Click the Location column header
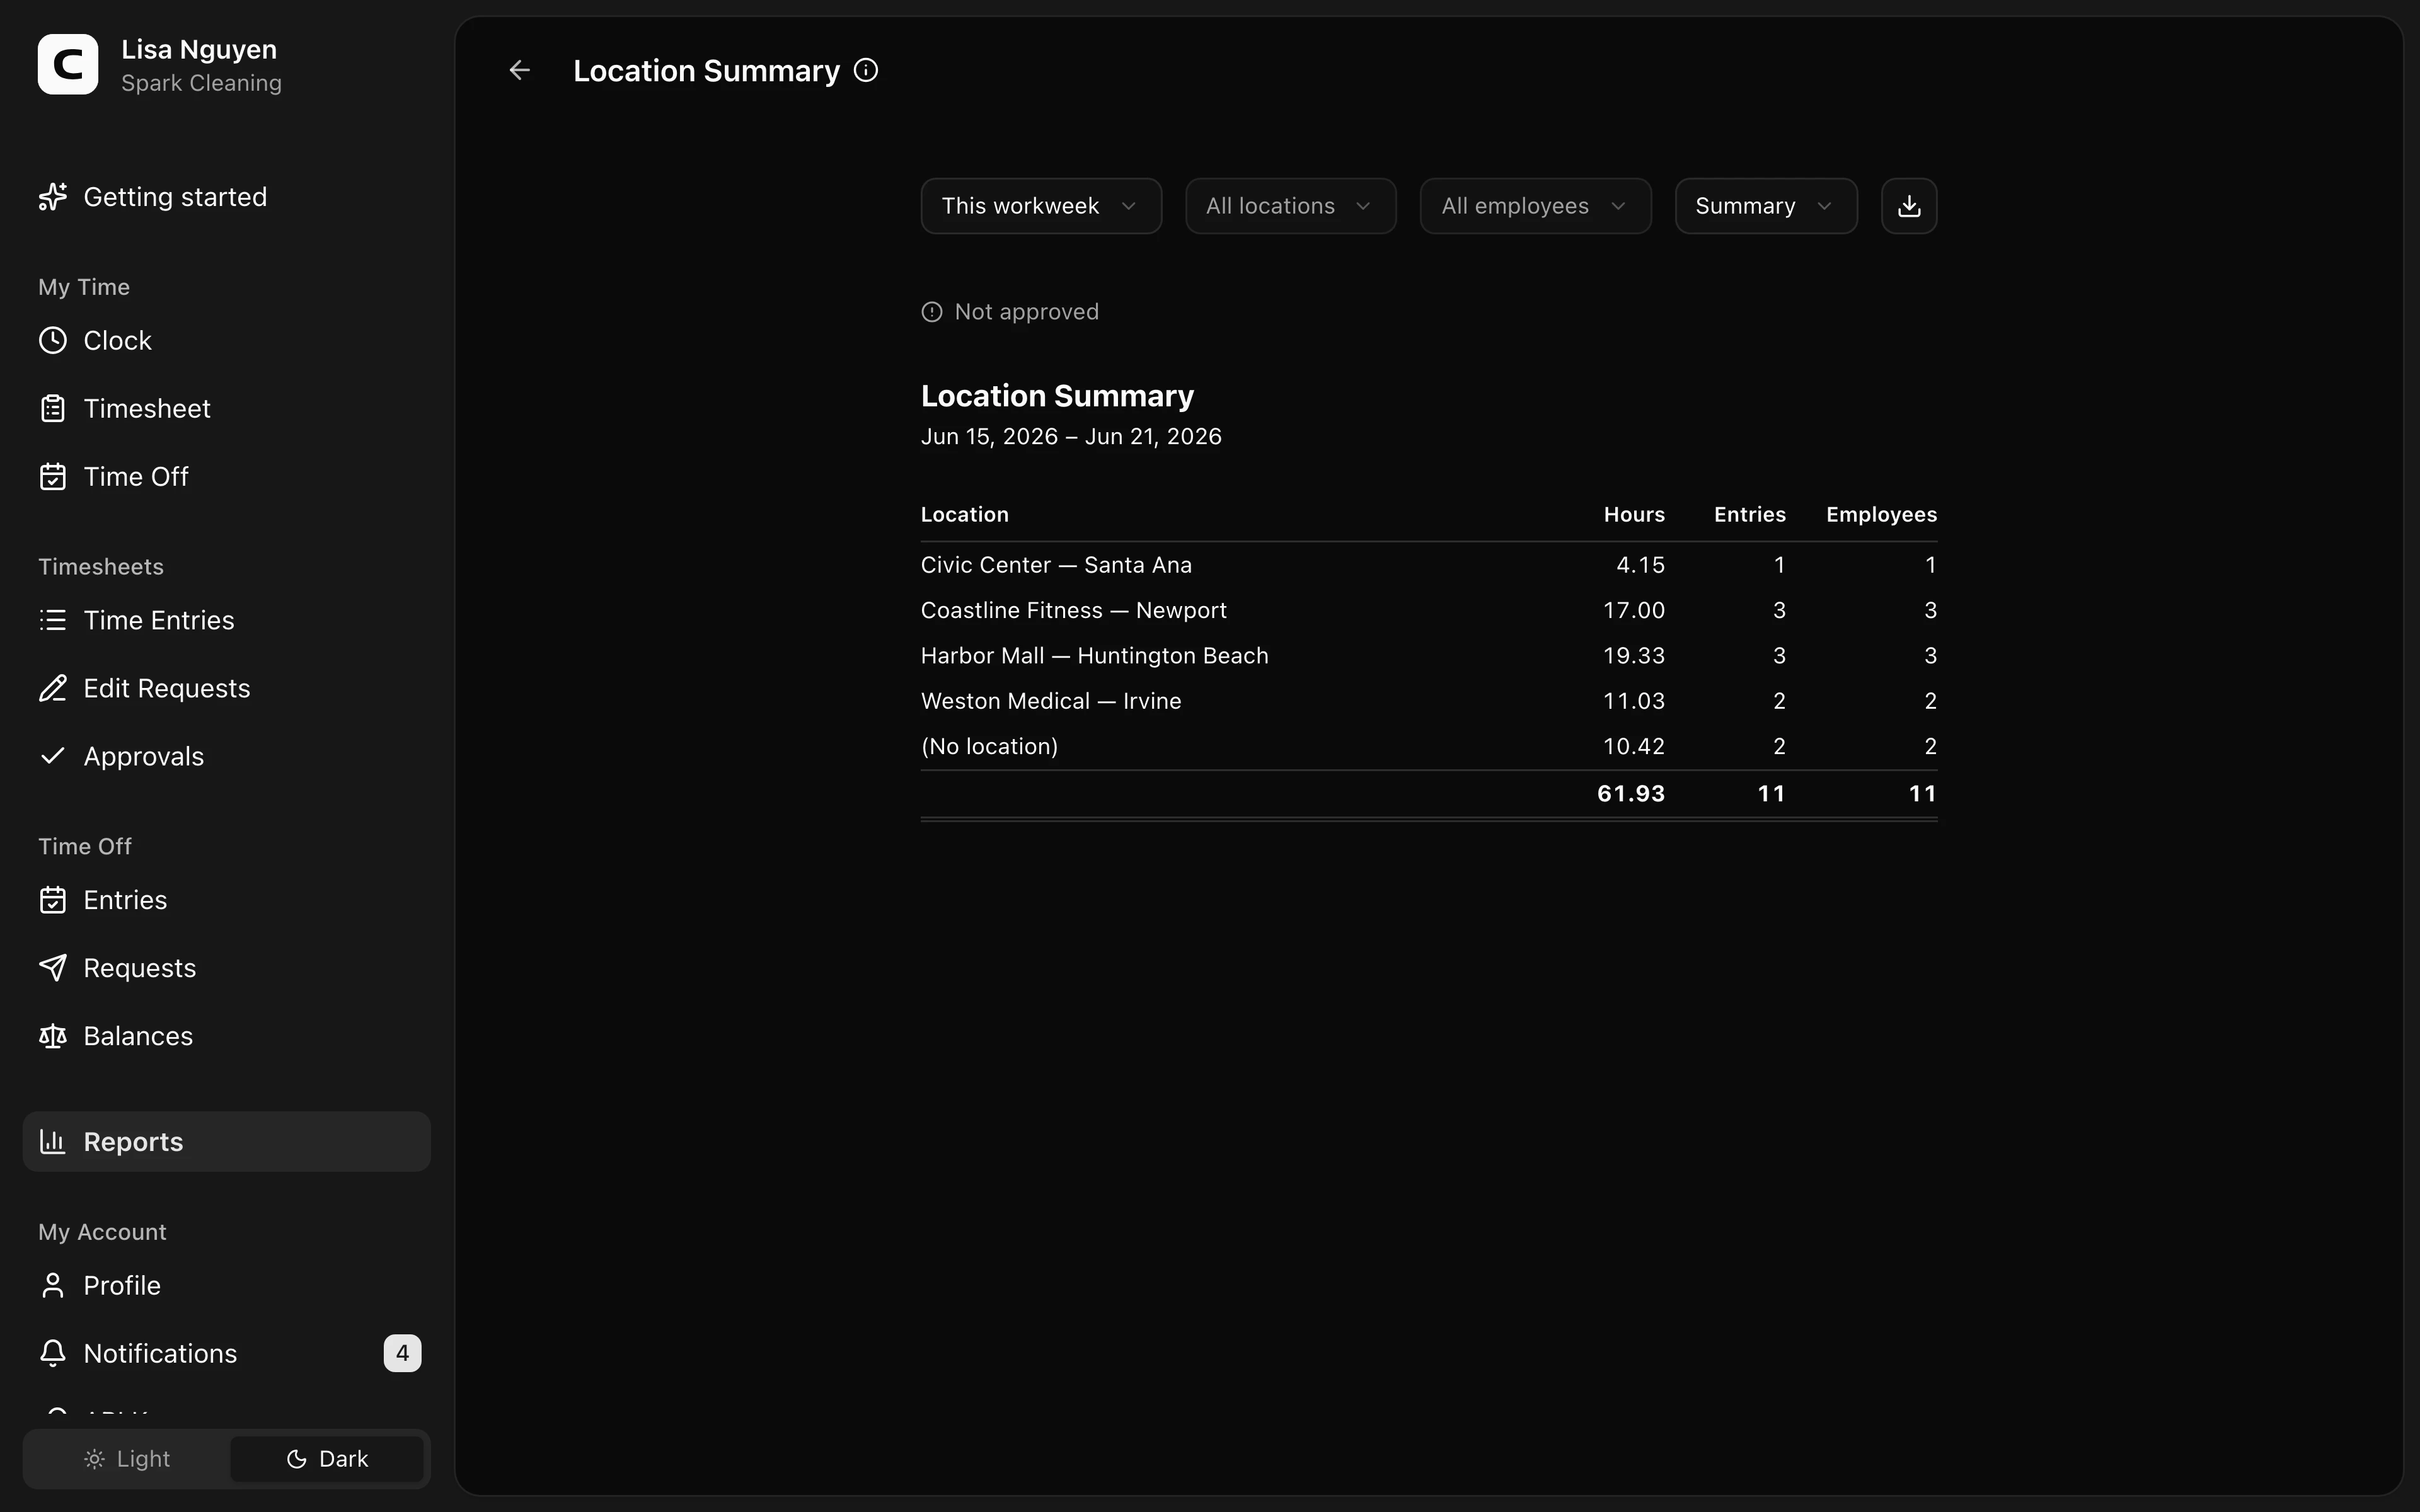This screenshot has height=1512, width=2420. (x=964, y=515)
